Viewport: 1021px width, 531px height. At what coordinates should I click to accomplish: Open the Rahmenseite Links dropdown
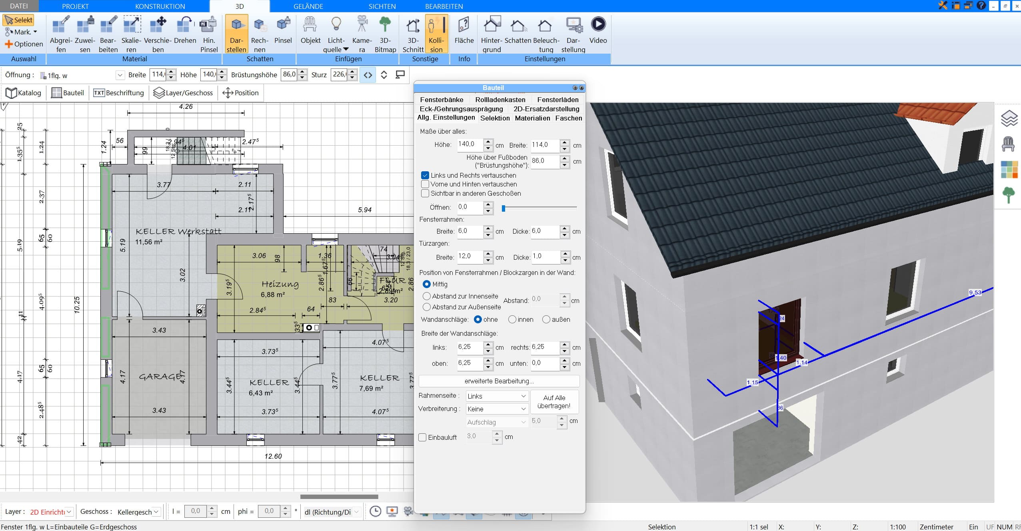pos(497,396)
